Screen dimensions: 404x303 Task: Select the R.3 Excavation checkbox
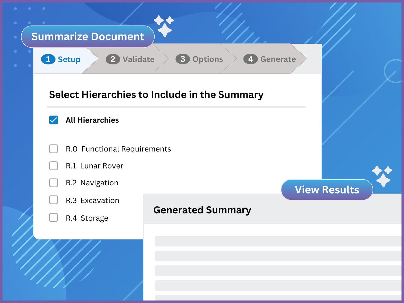(54, 200)
